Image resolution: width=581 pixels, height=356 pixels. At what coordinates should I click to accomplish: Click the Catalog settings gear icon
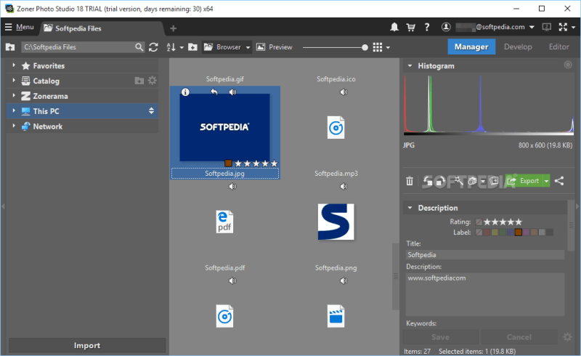153,81
